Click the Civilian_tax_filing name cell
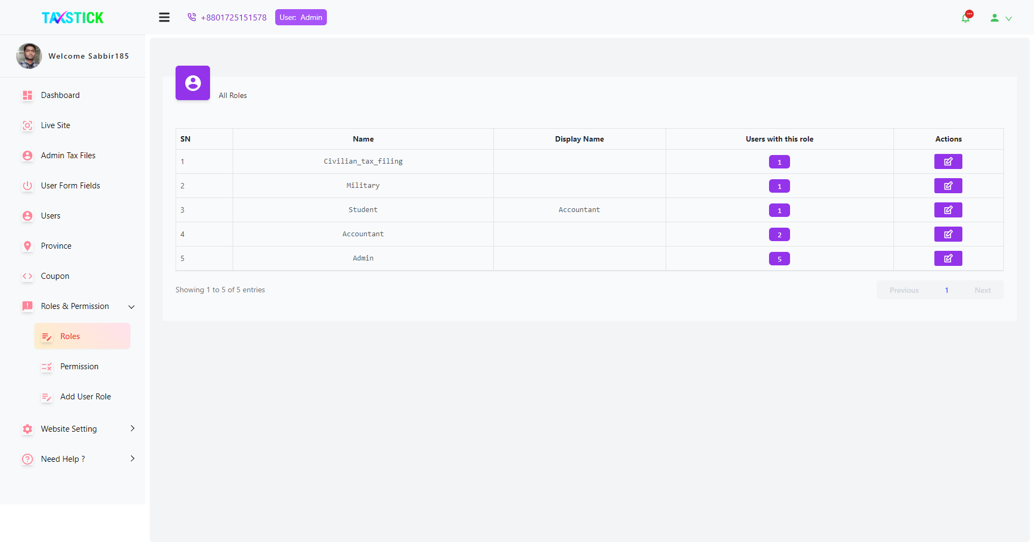This screenshot has height=542, width=1034. tap(363, 161)
